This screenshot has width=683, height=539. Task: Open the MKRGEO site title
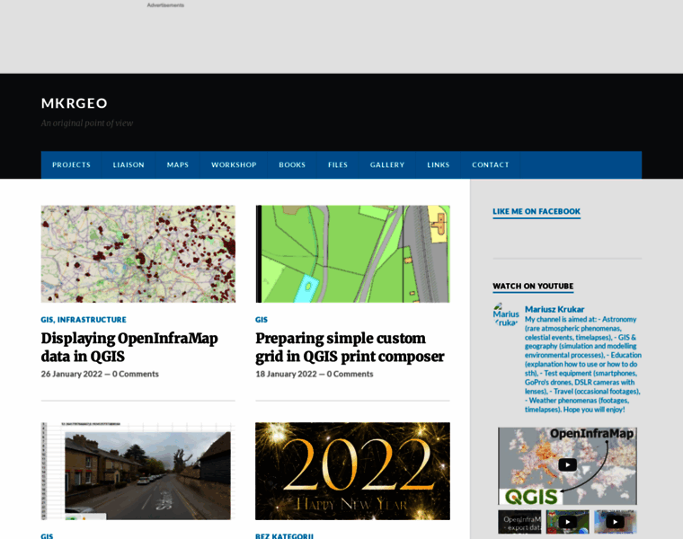click(74, 103)
